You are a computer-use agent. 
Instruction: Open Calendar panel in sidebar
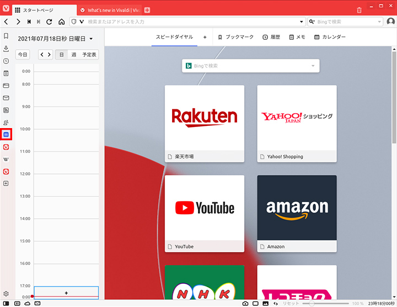[6, 134]
